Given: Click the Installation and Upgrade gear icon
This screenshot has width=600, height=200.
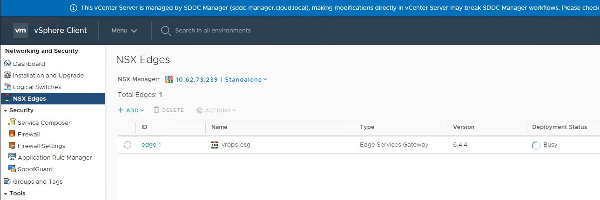Looking at the screenshot, I should 7,75.
